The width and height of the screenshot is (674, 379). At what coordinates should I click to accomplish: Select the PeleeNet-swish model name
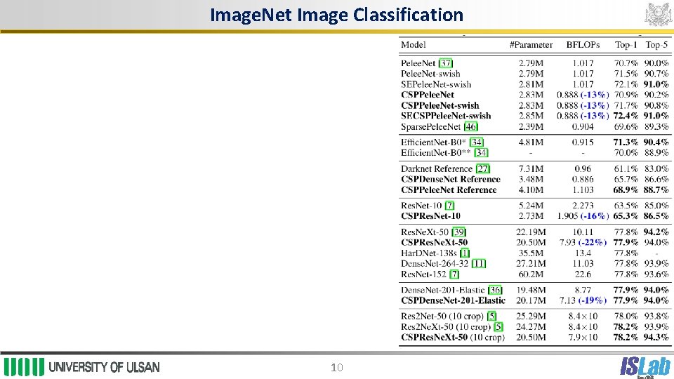coord(430,74)
